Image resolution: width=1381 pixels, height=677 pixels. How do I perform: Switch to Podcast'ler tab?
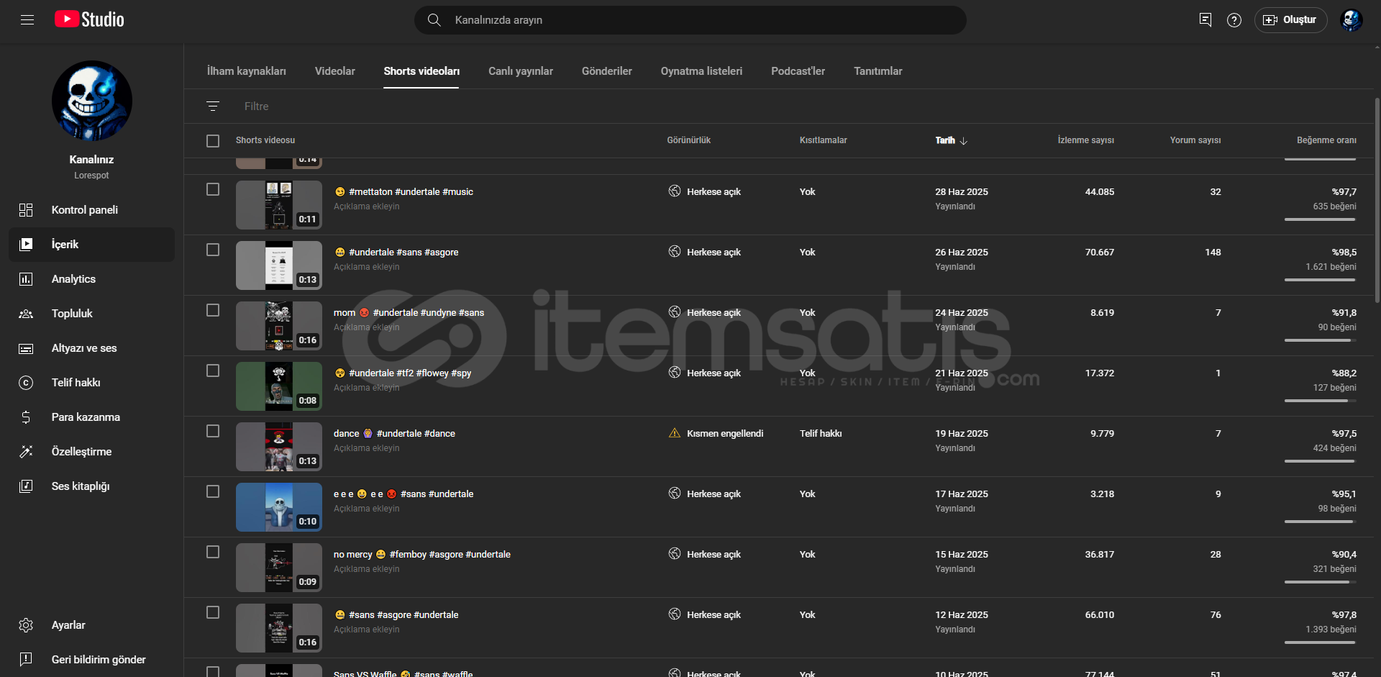click(798, 71)
